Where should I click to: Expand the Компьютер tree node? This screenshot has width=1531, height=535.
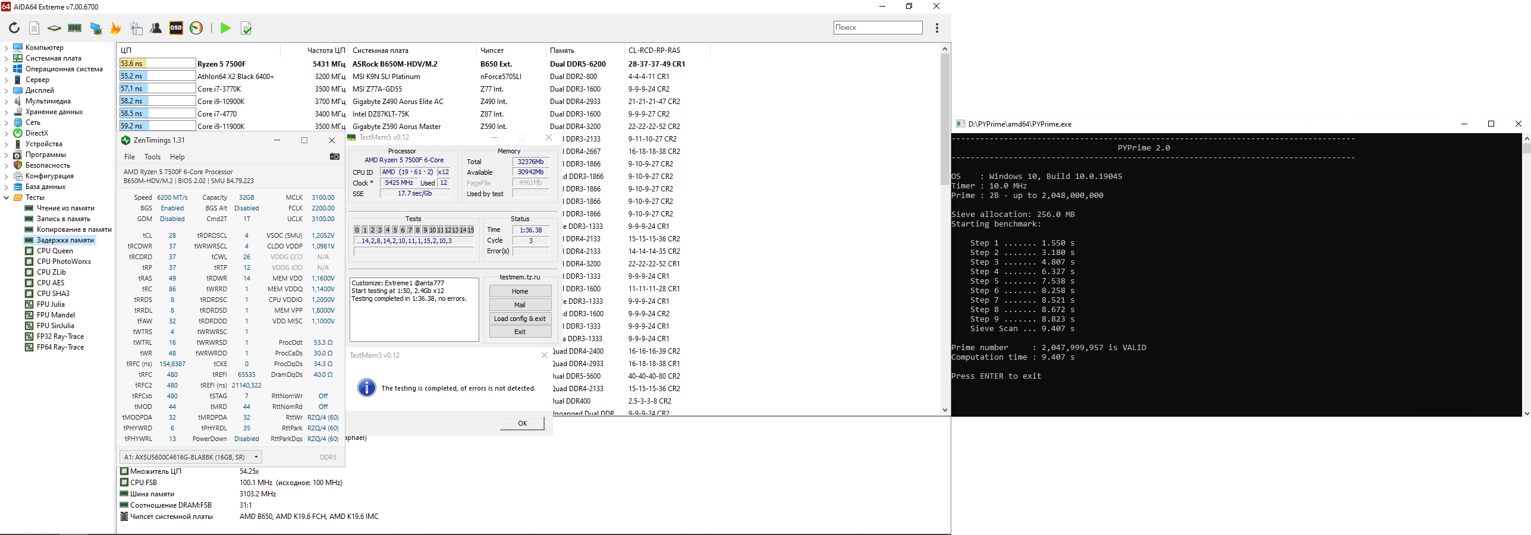[x=6, y=48]
